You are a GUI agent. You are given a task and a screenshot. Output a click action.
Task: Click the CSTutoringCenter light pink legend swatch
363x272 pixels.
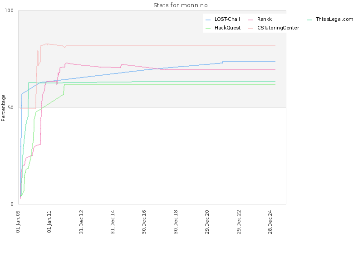pos(250,29)
